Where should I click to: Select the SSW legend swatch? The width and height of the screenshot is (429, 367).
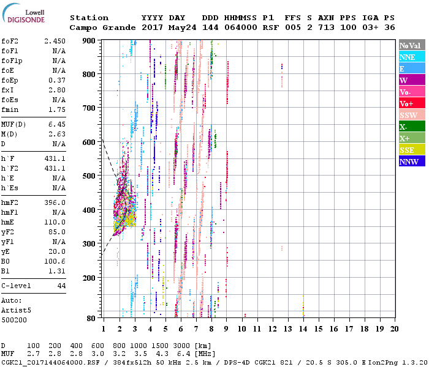(412, 115)
